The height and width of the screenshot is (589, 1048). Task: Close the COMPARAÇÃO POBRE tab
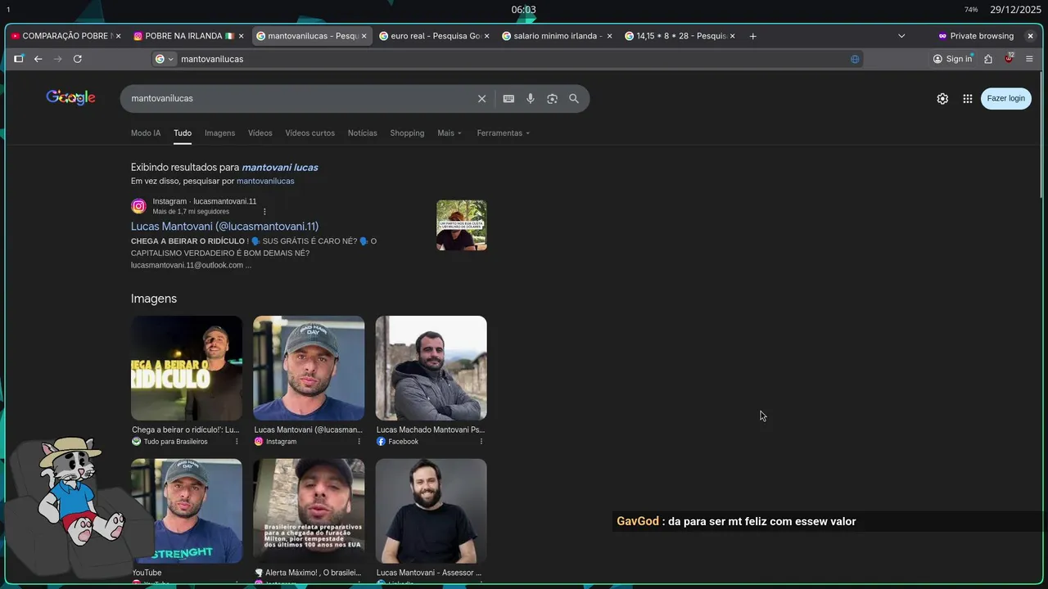click(x=118, y=36)
